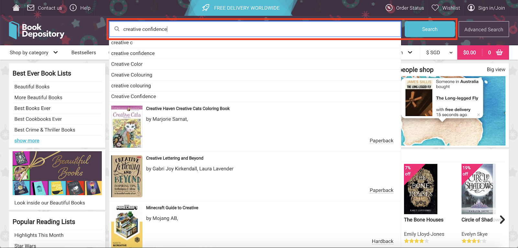Open The Bone Houses title link
The height and width of the screenshot is (248, 518).
pos(423,220)
